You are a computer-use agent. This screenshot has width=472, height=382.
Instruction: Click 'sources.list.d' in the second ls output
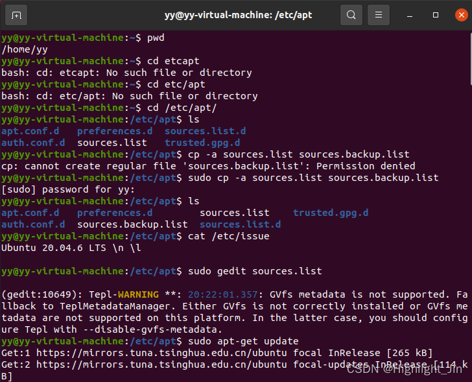coord(240,224)
